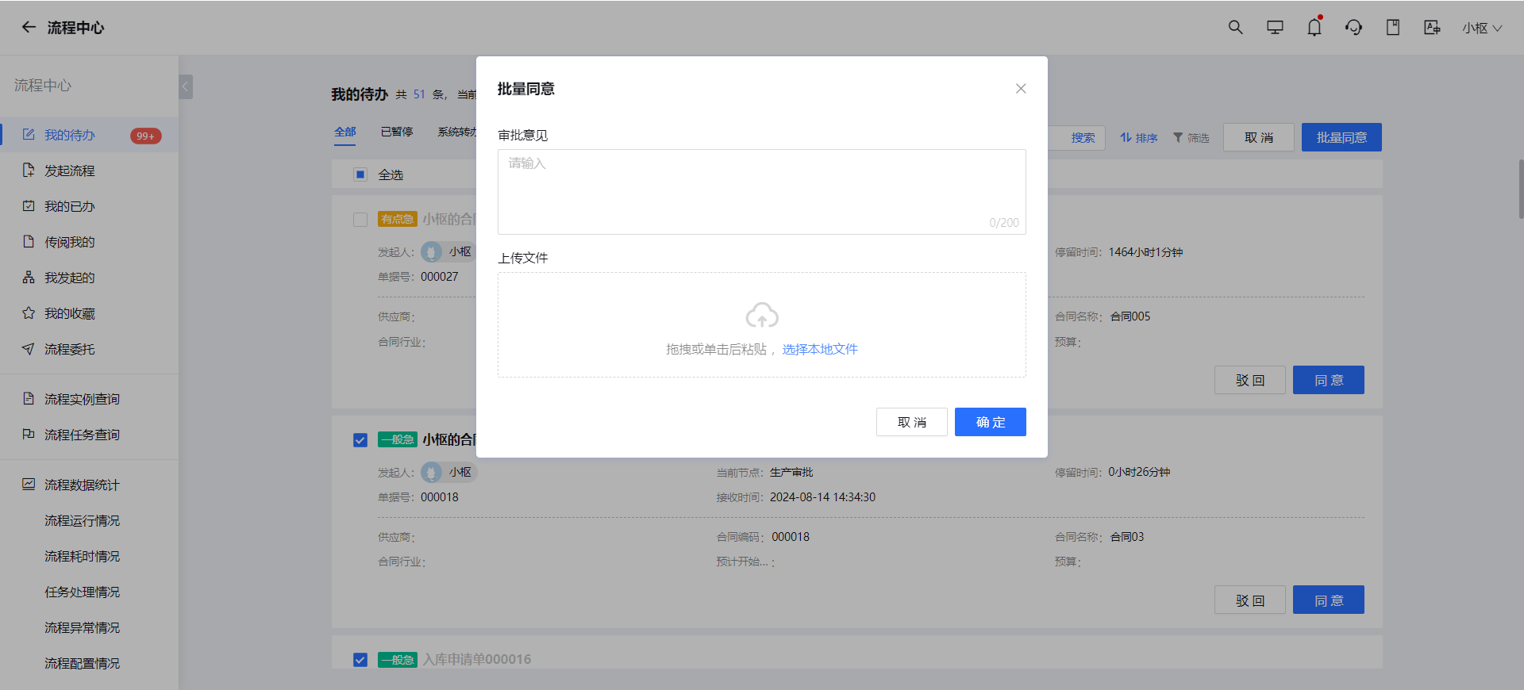Open 流程运行情况 submenu item
Screen dimensions: 1524x690
pos(89,520)
